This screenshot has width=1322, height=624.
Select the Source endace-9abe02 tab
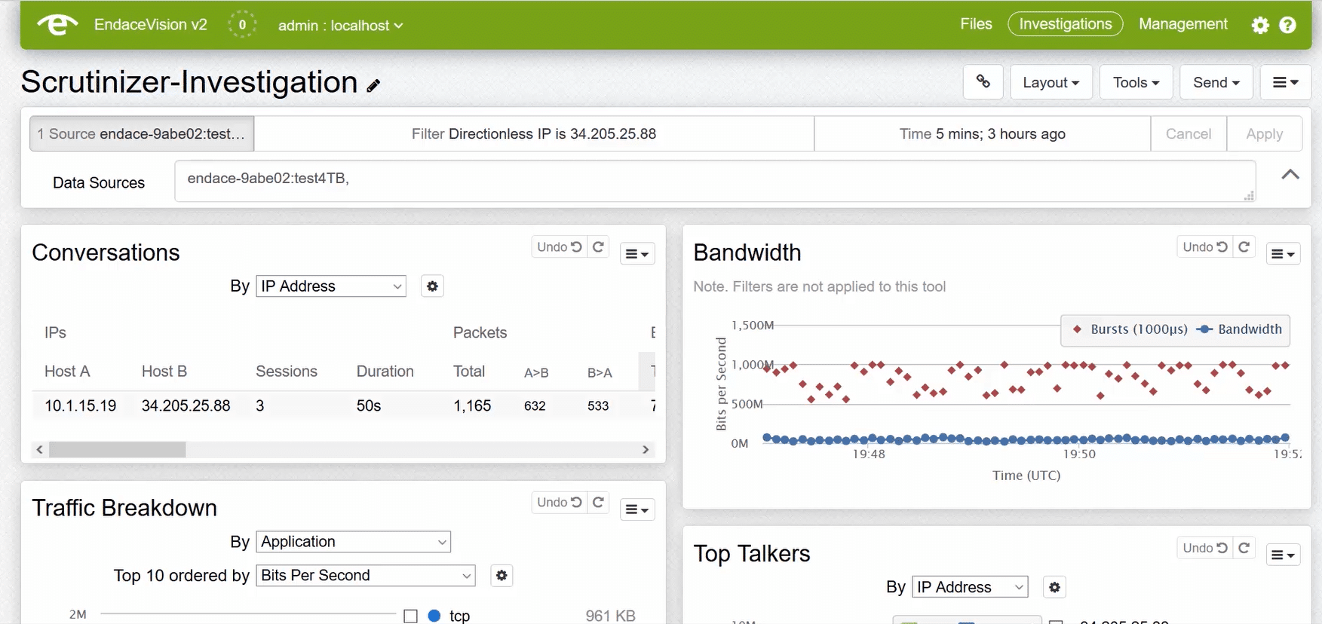142,134
